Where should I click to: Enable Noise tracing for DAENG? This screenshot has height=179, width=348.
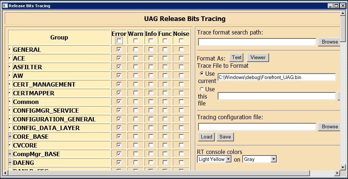tap(181, 162)
